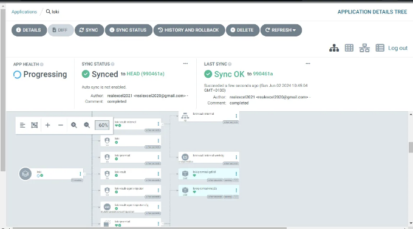Image resolution: width=413 pixels, height=229 pixels.
Task: Open LAST SYNC more options ellipsis
Action: point(308,64)
